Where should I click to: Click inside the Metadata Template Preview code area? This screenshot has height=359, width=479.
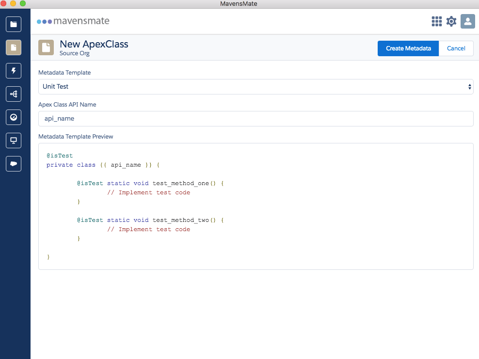(255, 206)
